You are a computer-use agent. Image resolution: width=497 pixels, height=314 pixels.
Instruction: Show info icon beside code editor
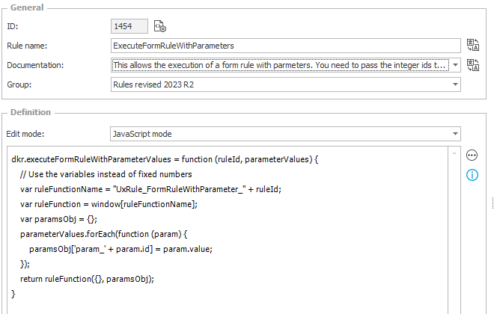472,175
